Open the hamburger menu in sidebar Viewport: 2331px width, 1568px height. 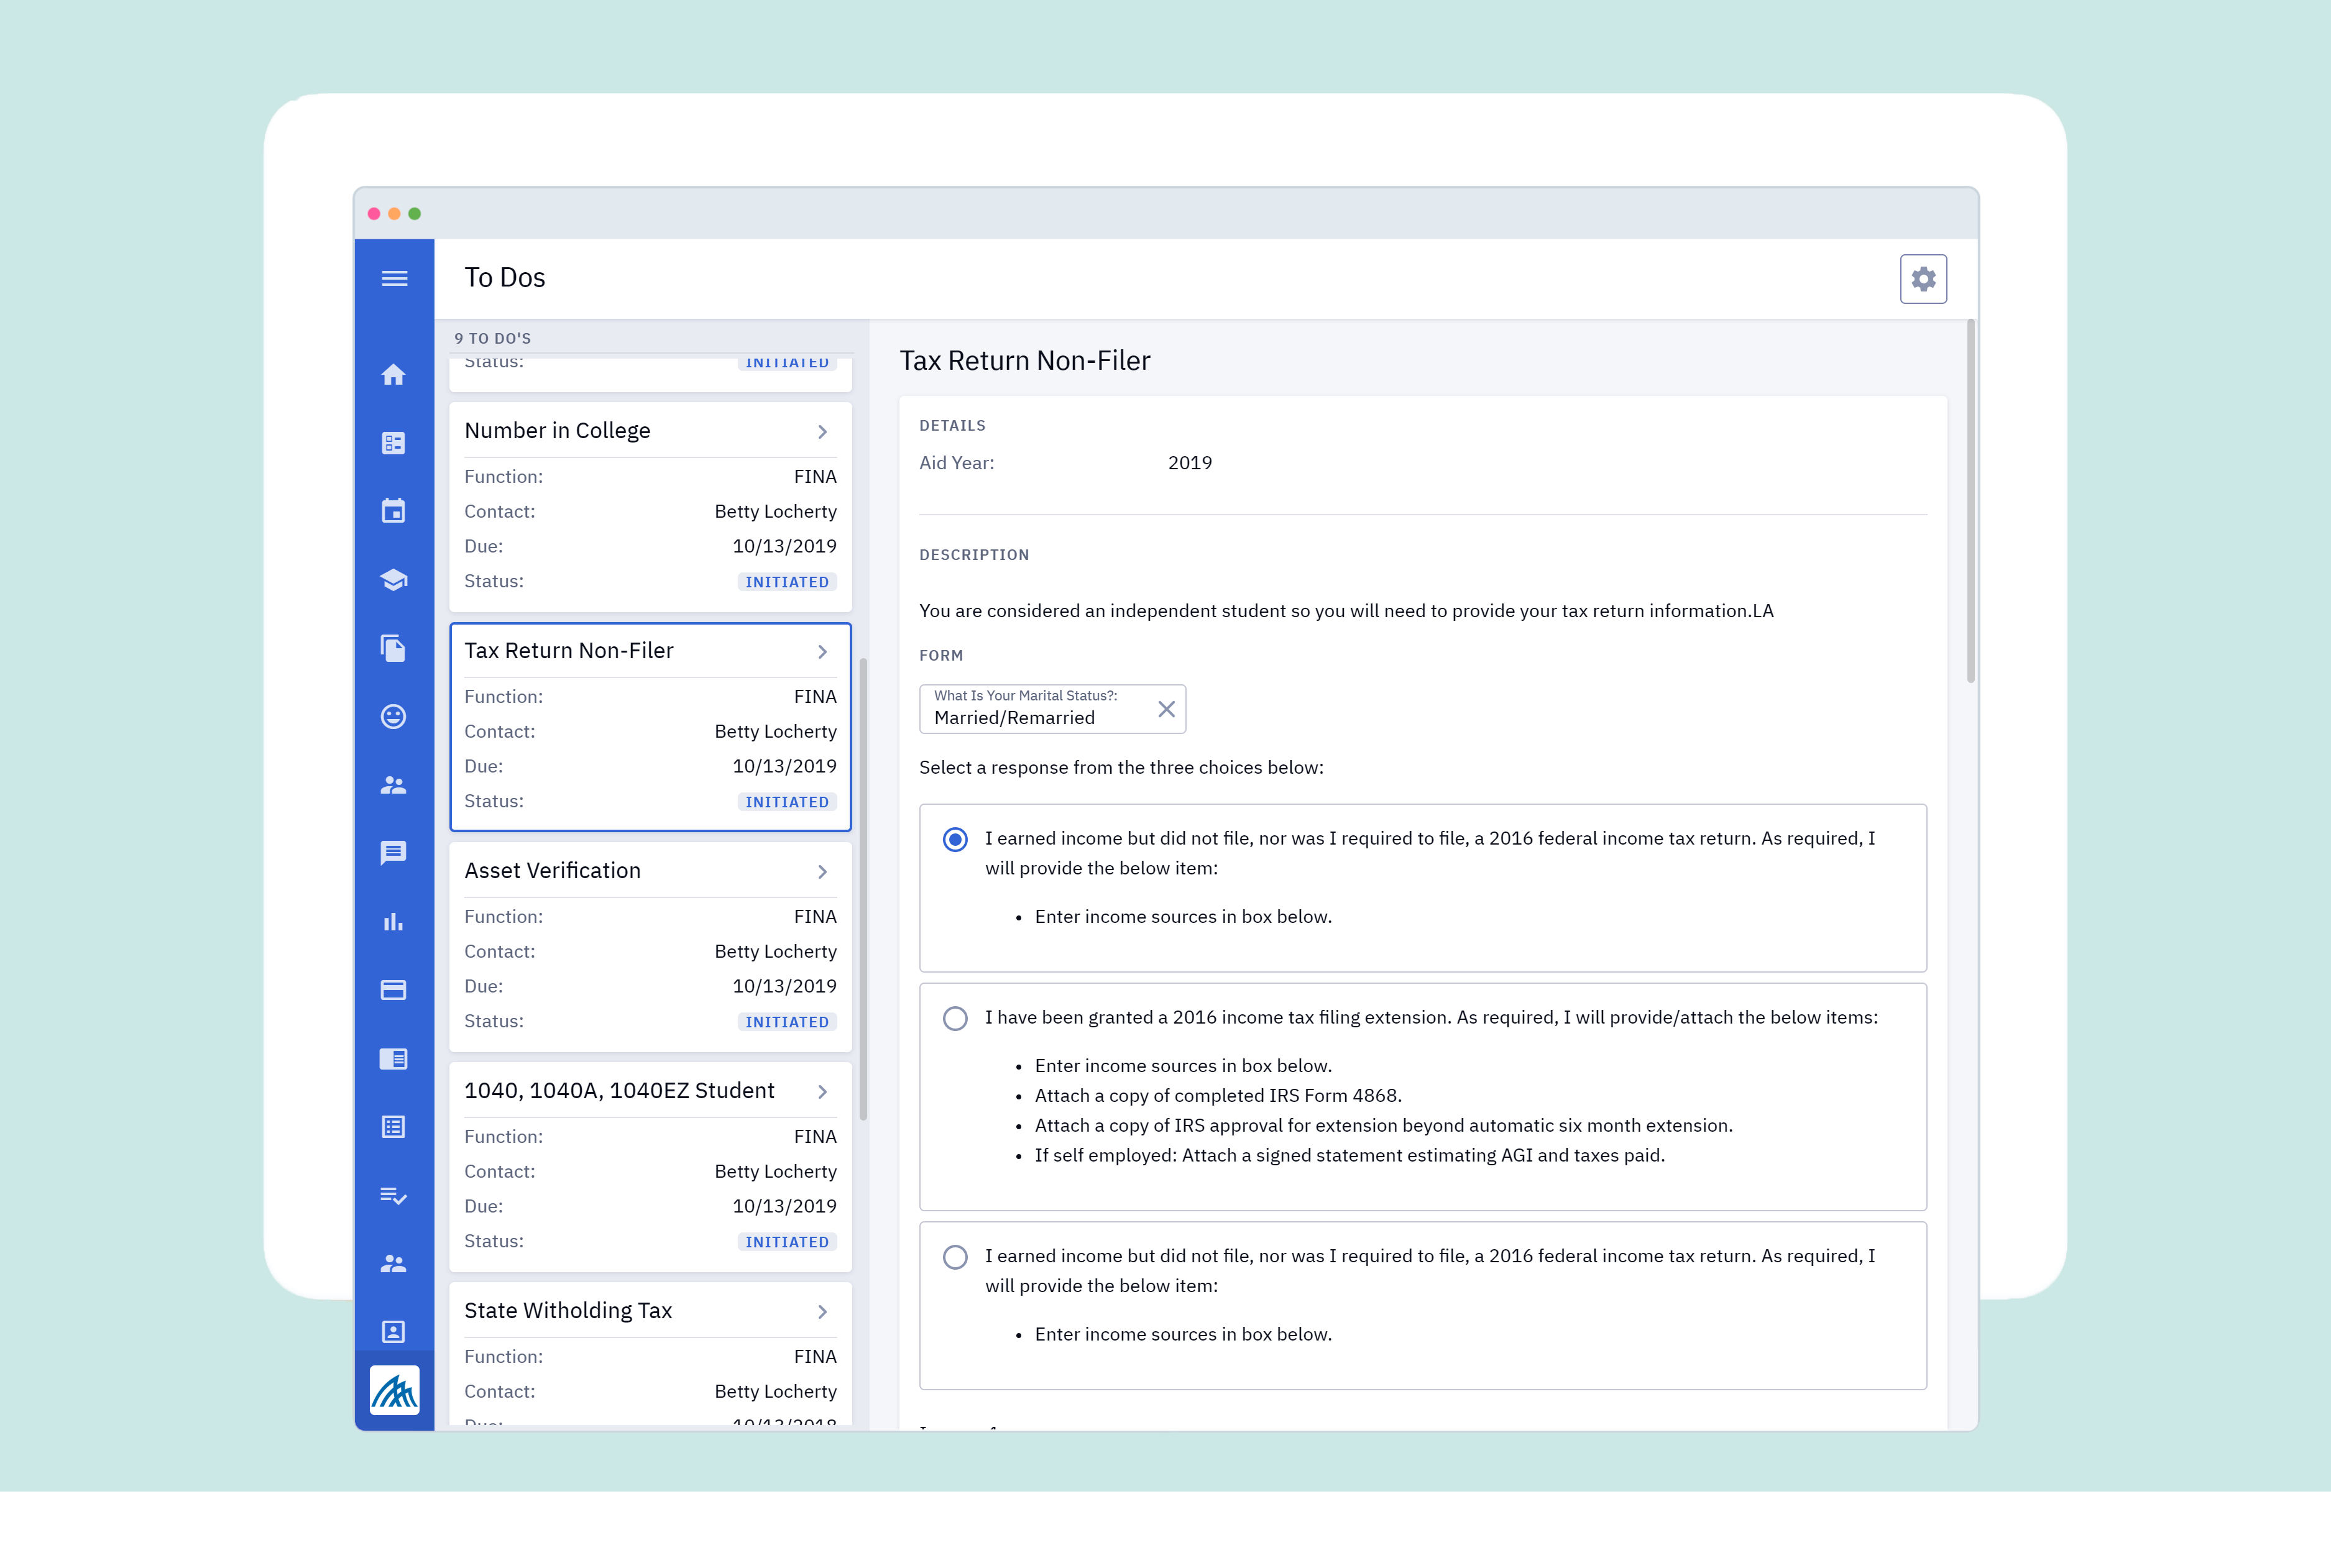394,278
